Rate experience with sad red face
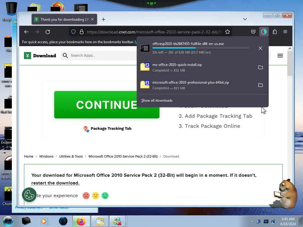This screenshot has width=303, height=227. click(86, 196)
